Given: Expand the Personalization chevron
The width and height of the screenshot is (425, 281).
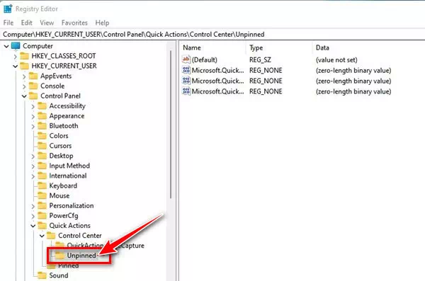Looking at the screenshot, I should 33,206.
